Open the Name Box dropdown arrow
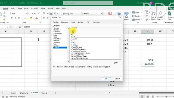Screen dimensions: 174x98 (7, 27)
